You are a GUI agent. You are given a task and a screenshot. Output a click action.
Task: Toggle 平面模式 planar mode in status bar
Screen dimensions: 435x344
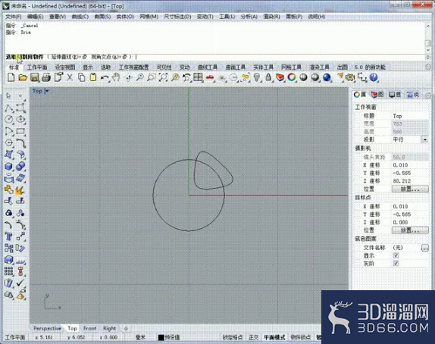[x=274, y=337]
